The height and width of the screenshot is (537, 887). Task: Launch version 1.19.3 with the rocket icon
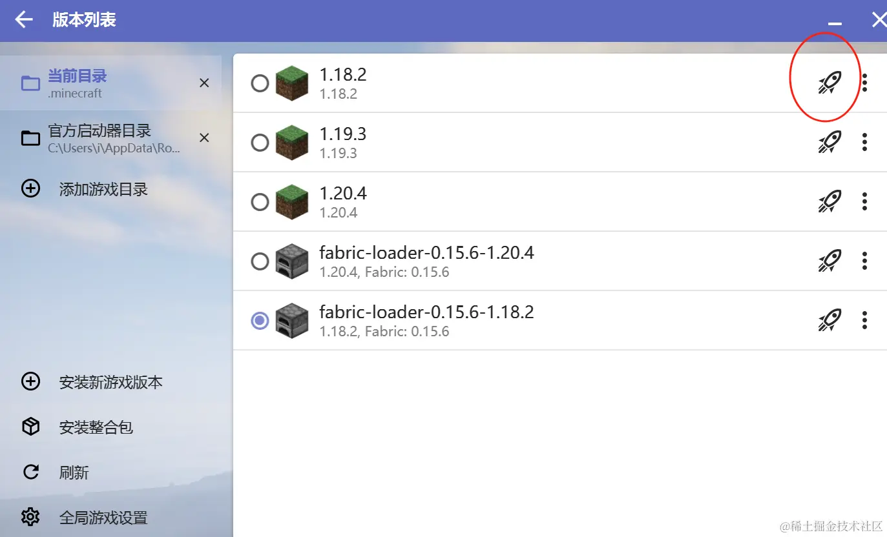(x=830, y=142)
